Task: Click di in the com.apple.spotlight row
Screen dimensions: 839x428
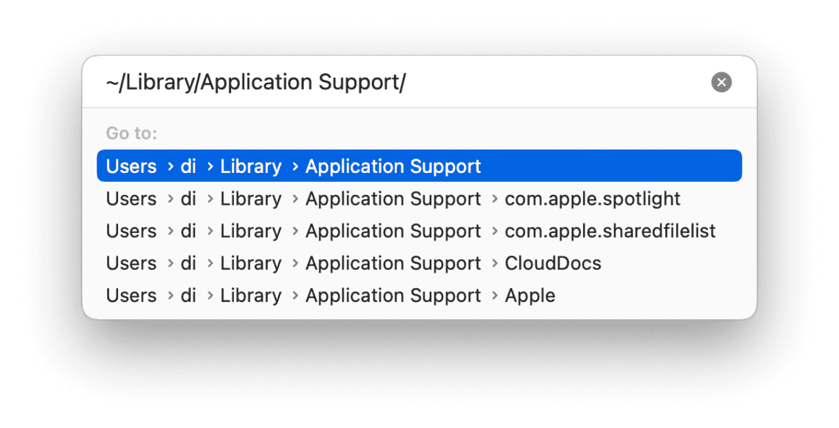Action: tap(188, 198)
